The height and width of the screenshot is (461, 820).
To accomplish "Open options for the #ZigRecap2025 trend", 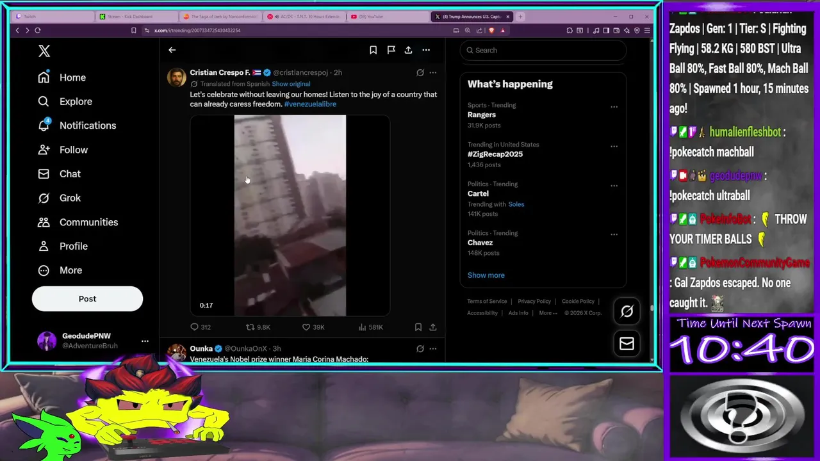I will pos(614,147).
